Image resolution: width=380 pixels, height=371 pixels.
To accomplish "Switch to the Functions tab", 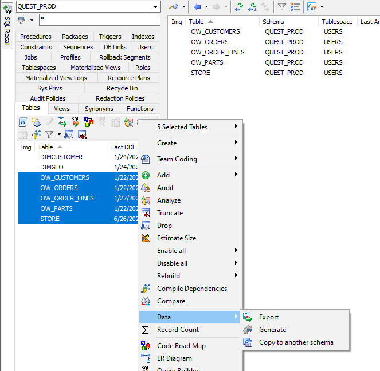I will [140, 109].
